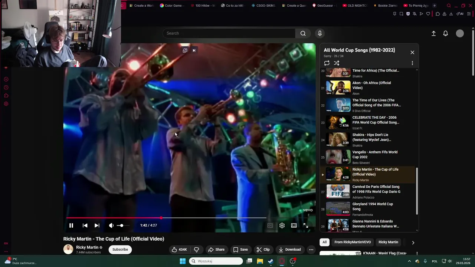Add page to favorites with heart icon
Screen dimensions: 475x267
(x=428, y=14)
